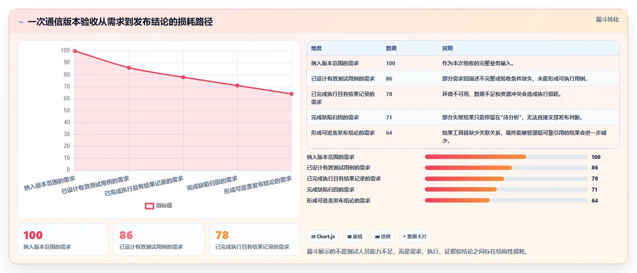Click the progress list value 71
The width and height of the screenshot is (637, 273).
[x=595, y=190]
